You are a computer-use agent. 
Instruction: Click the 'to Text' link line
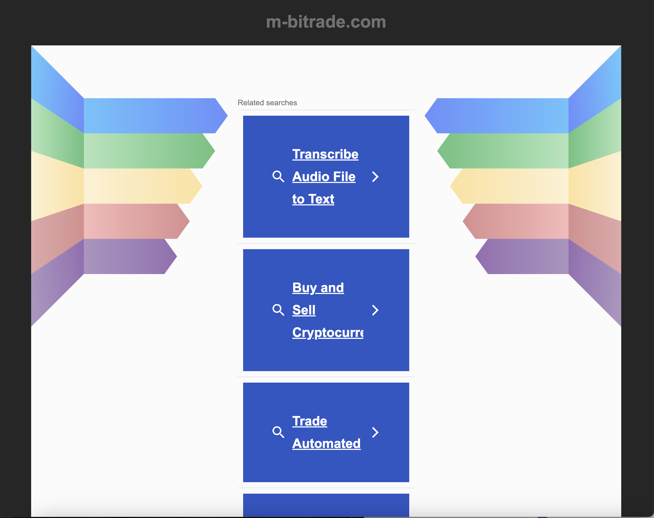click(x=313, y=199)
